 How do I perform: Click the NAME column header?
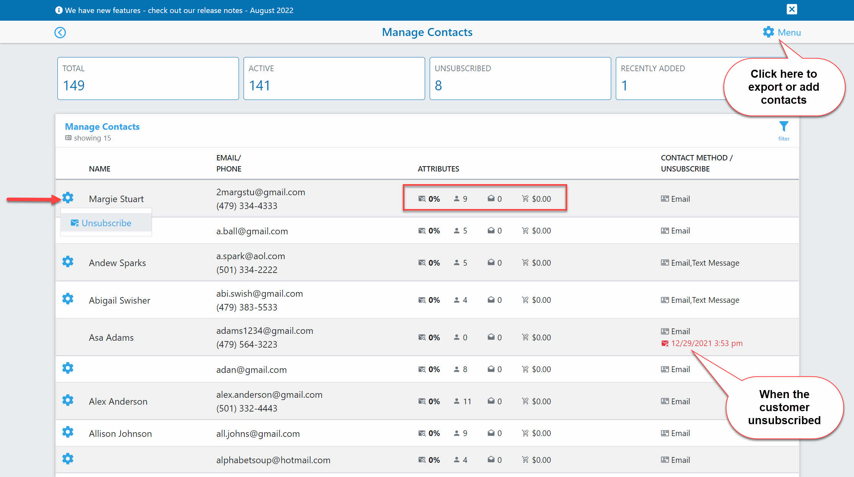coord(100,169)
